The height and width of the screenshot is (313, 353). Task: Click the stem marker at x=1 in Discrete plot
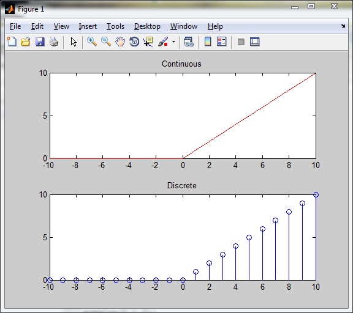pyautogui.click(x=196, y=271)
